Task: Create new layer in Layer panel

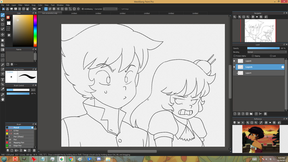Action: 235,114
